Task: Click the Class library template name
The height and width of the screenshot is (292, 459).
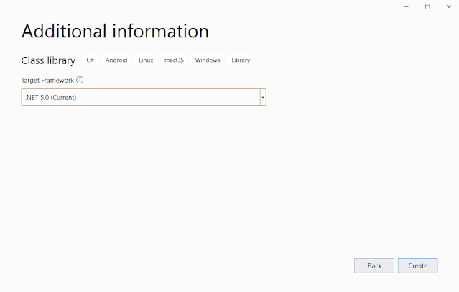Action: [x=48, y=60]
